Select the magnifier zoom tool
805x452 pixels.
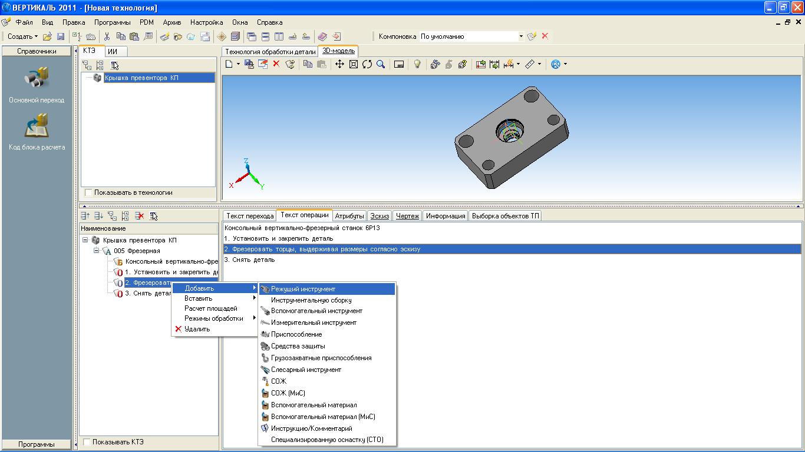[381, 64]
